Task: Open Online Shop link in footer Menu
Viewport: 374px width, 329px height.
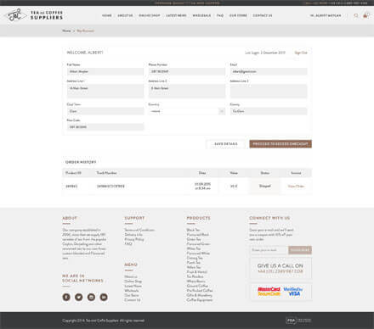Action: click(x=133, y=282)
